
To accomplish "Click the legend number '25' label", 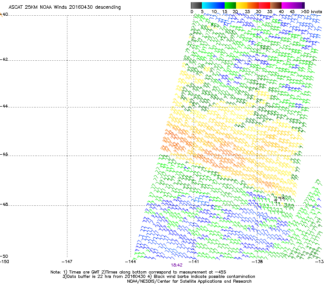I will [247, 12].
